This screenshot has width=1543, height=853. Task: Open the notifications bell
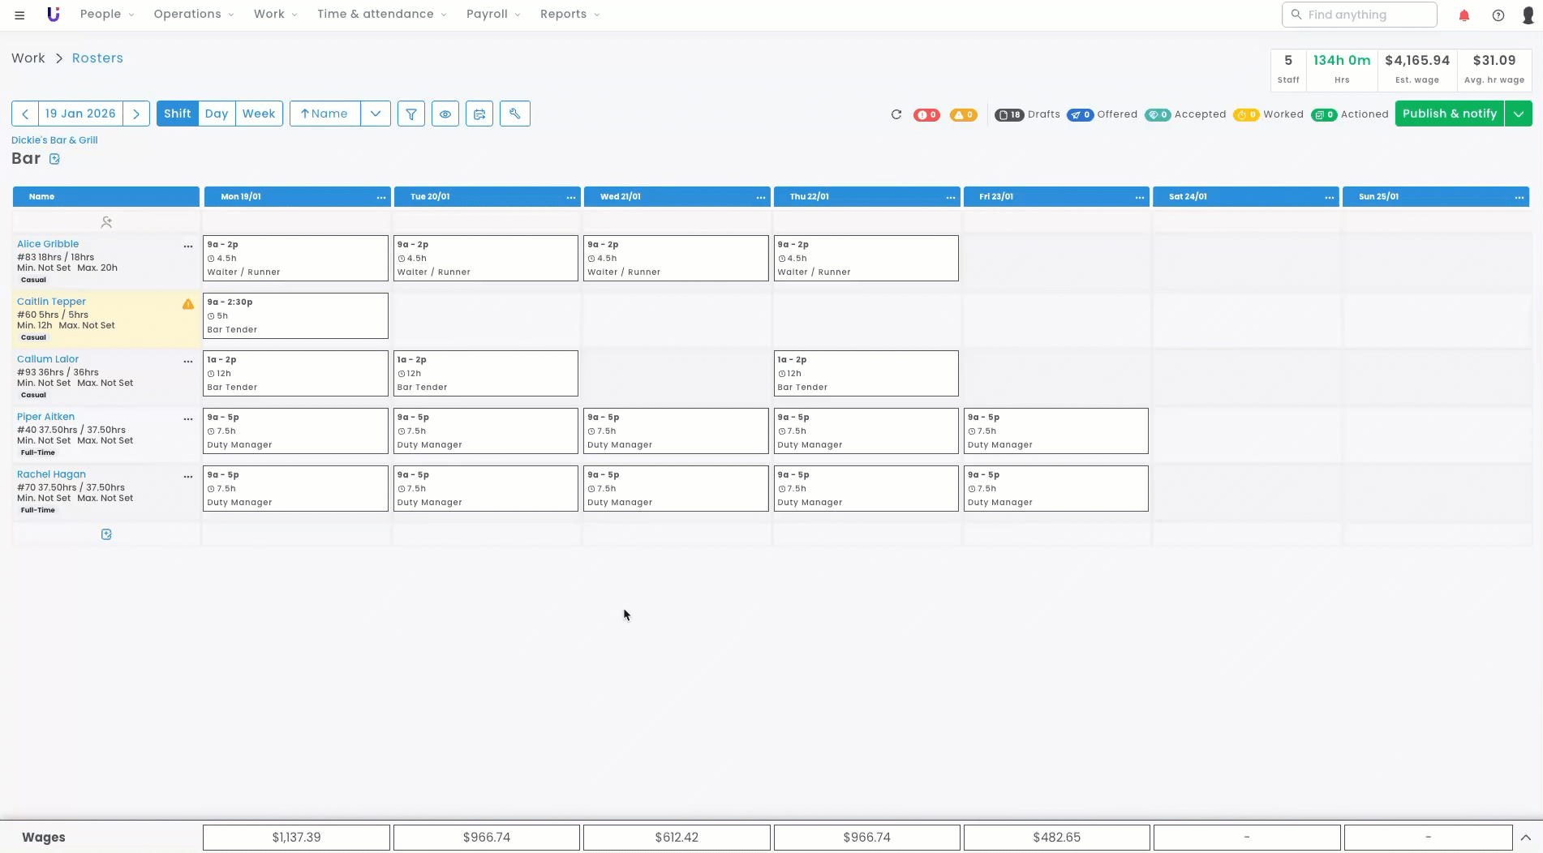tap(1464, 15)
